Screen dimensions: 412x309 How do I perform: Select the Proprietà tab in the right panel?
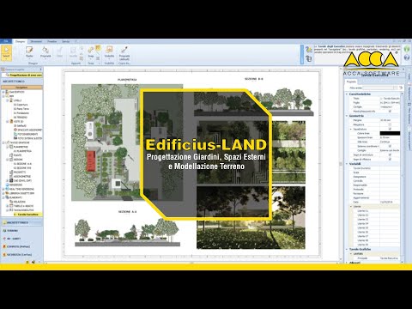[351, 82]
